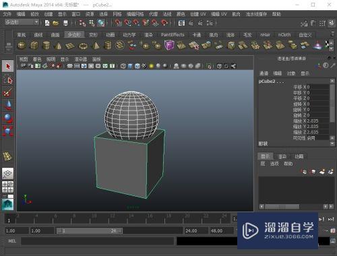The width and height of the screenshot is (337, 256).
Task: Select 渲染 tab in layer editor
Action: pyautogui.click(x=282, y=156)
